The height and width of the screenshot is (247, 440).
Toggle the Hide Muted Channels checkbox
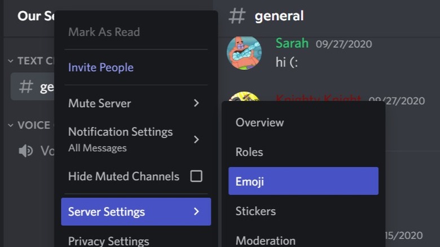pos(196,177)
